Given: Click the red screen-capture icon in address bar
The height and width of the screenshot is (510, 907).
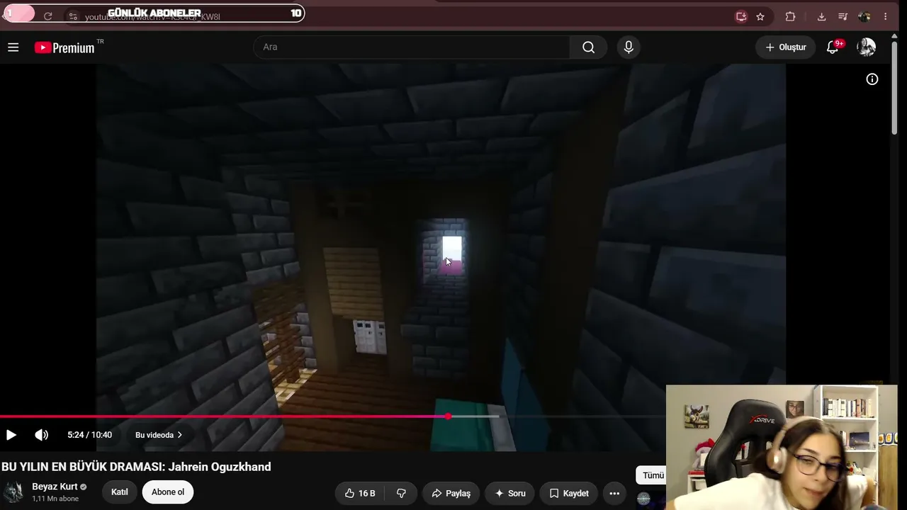Looking at the screenshot, I should [741, 16].
